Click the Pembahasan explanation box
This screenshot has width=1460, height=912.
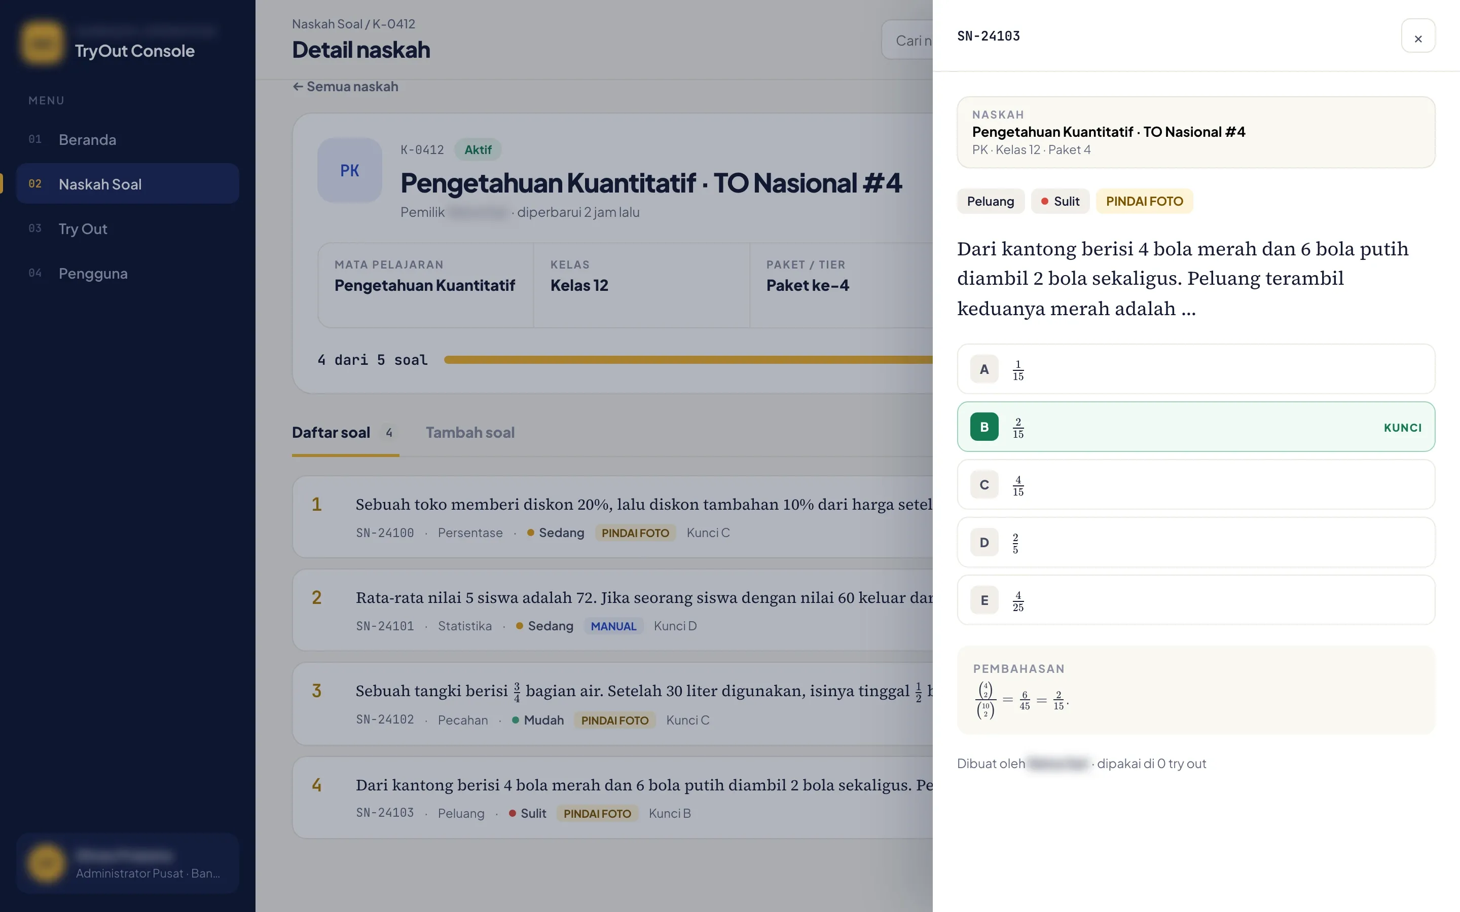pos(1196,691)
